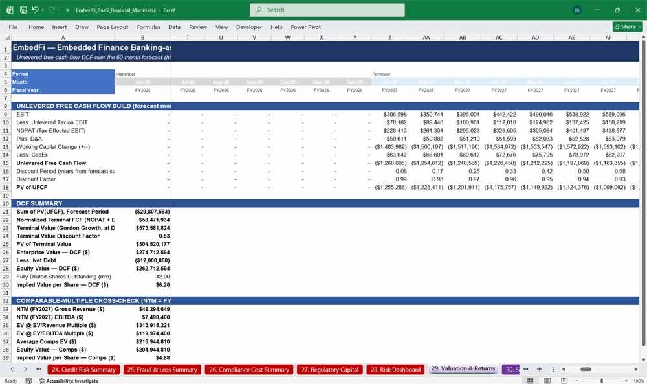The image size is (647, 384).
Task: Click the horizontal scrollbar thumb
Action: 586,369
